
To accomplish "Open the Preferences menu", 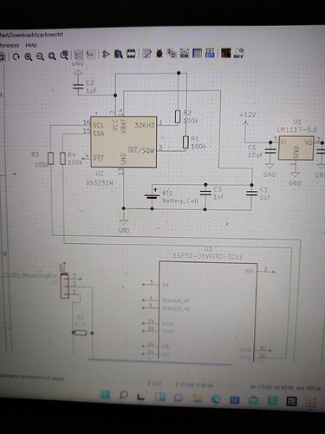I will pyautogui.click(x=10, y=45).
